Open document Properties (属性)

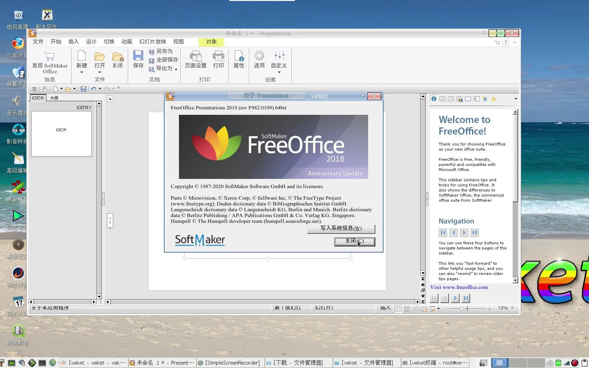pos(239,59)
